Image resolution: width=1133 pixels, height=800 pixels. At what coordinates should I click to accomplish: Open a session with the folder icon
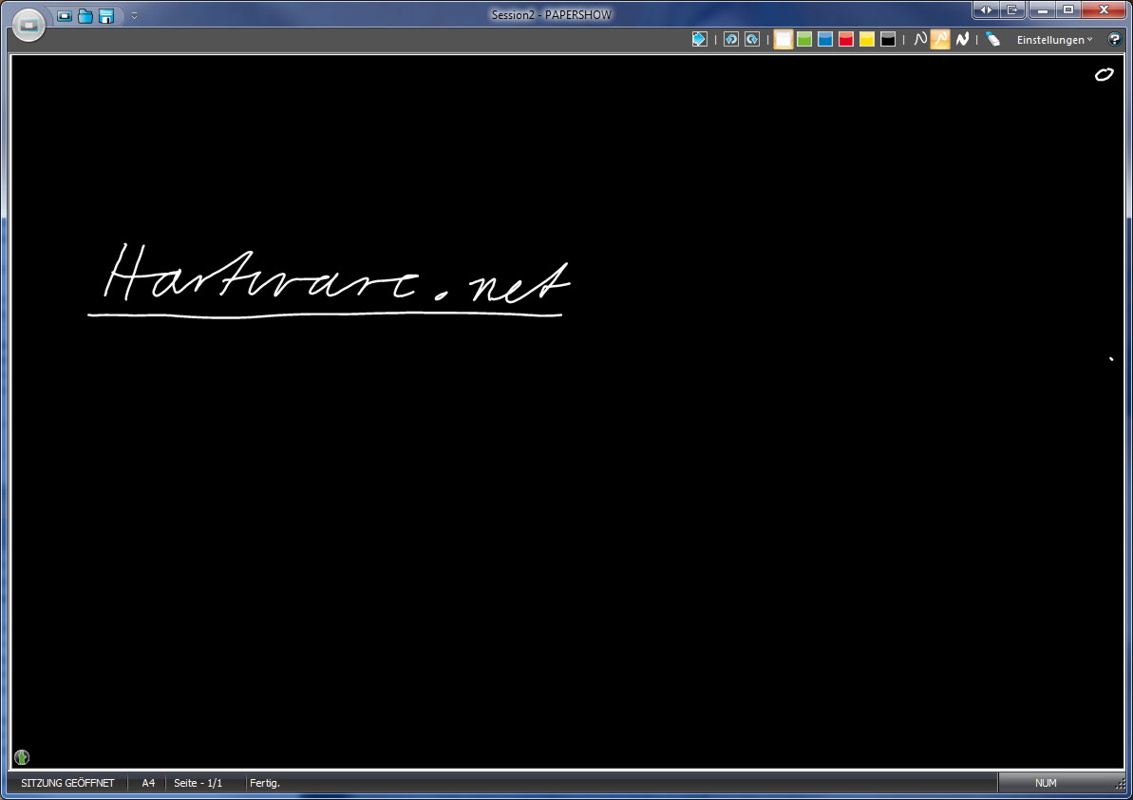[x=85, y=16]
